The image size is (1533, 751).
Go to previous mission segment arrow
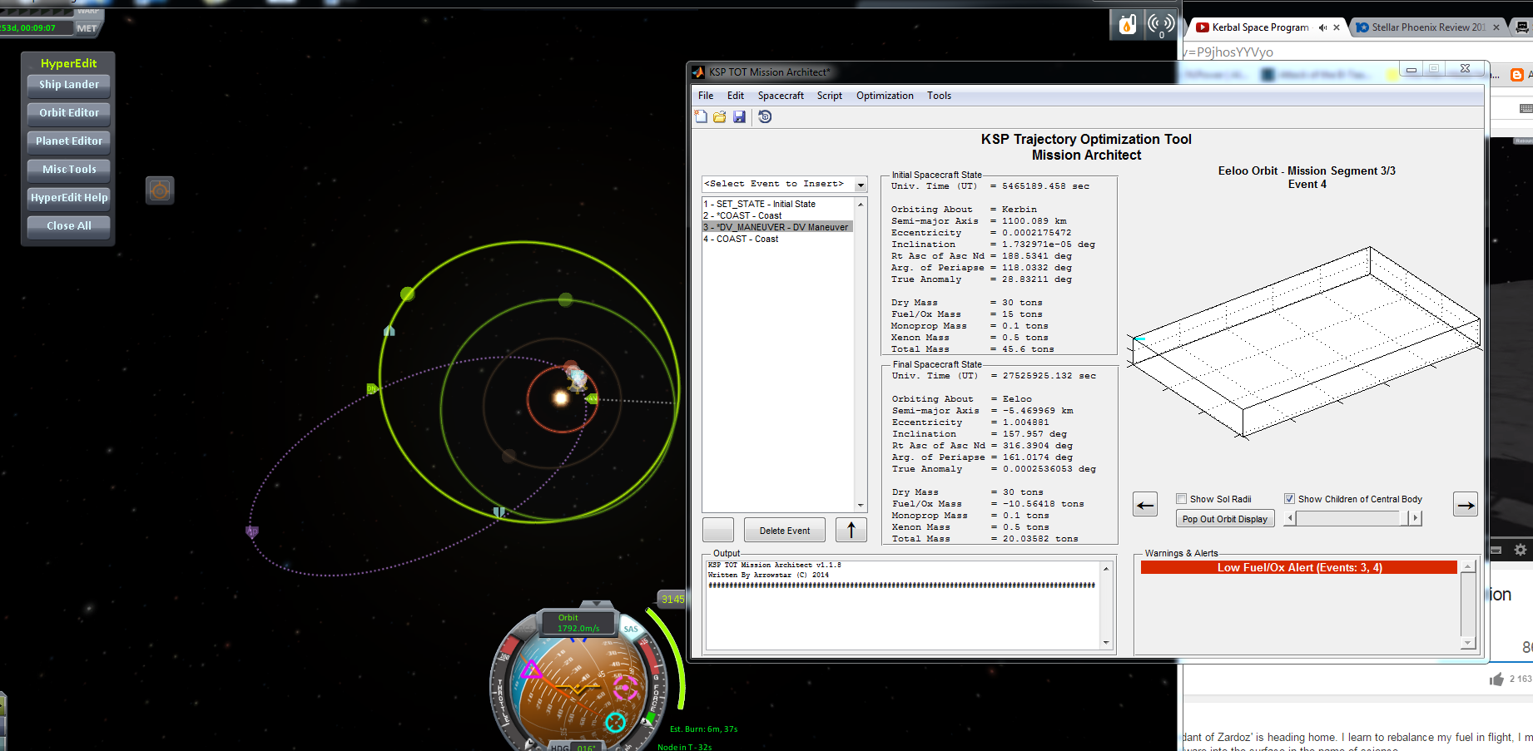click(x=1145, y=504)
